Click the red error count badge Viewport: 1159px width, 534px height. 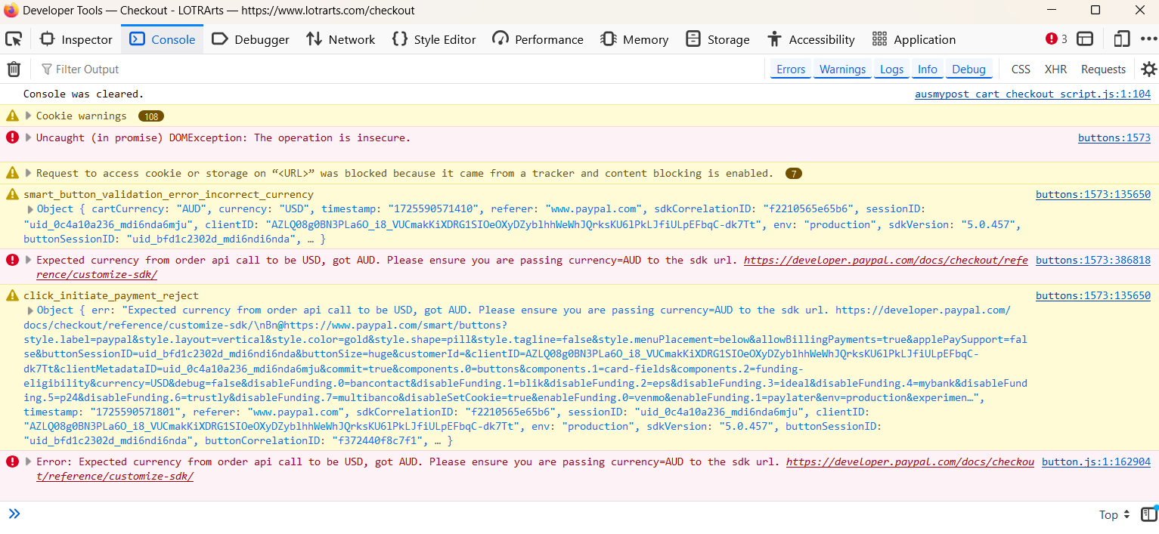point(1056,39)
